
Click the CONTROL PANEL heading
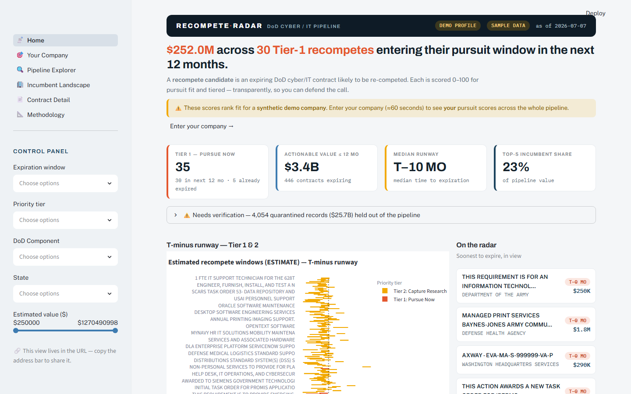tap(41, 151)
